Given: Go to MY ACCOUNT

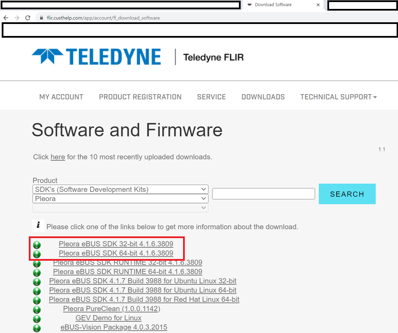Looking at the screenshot, I should (x=61, y=97).
